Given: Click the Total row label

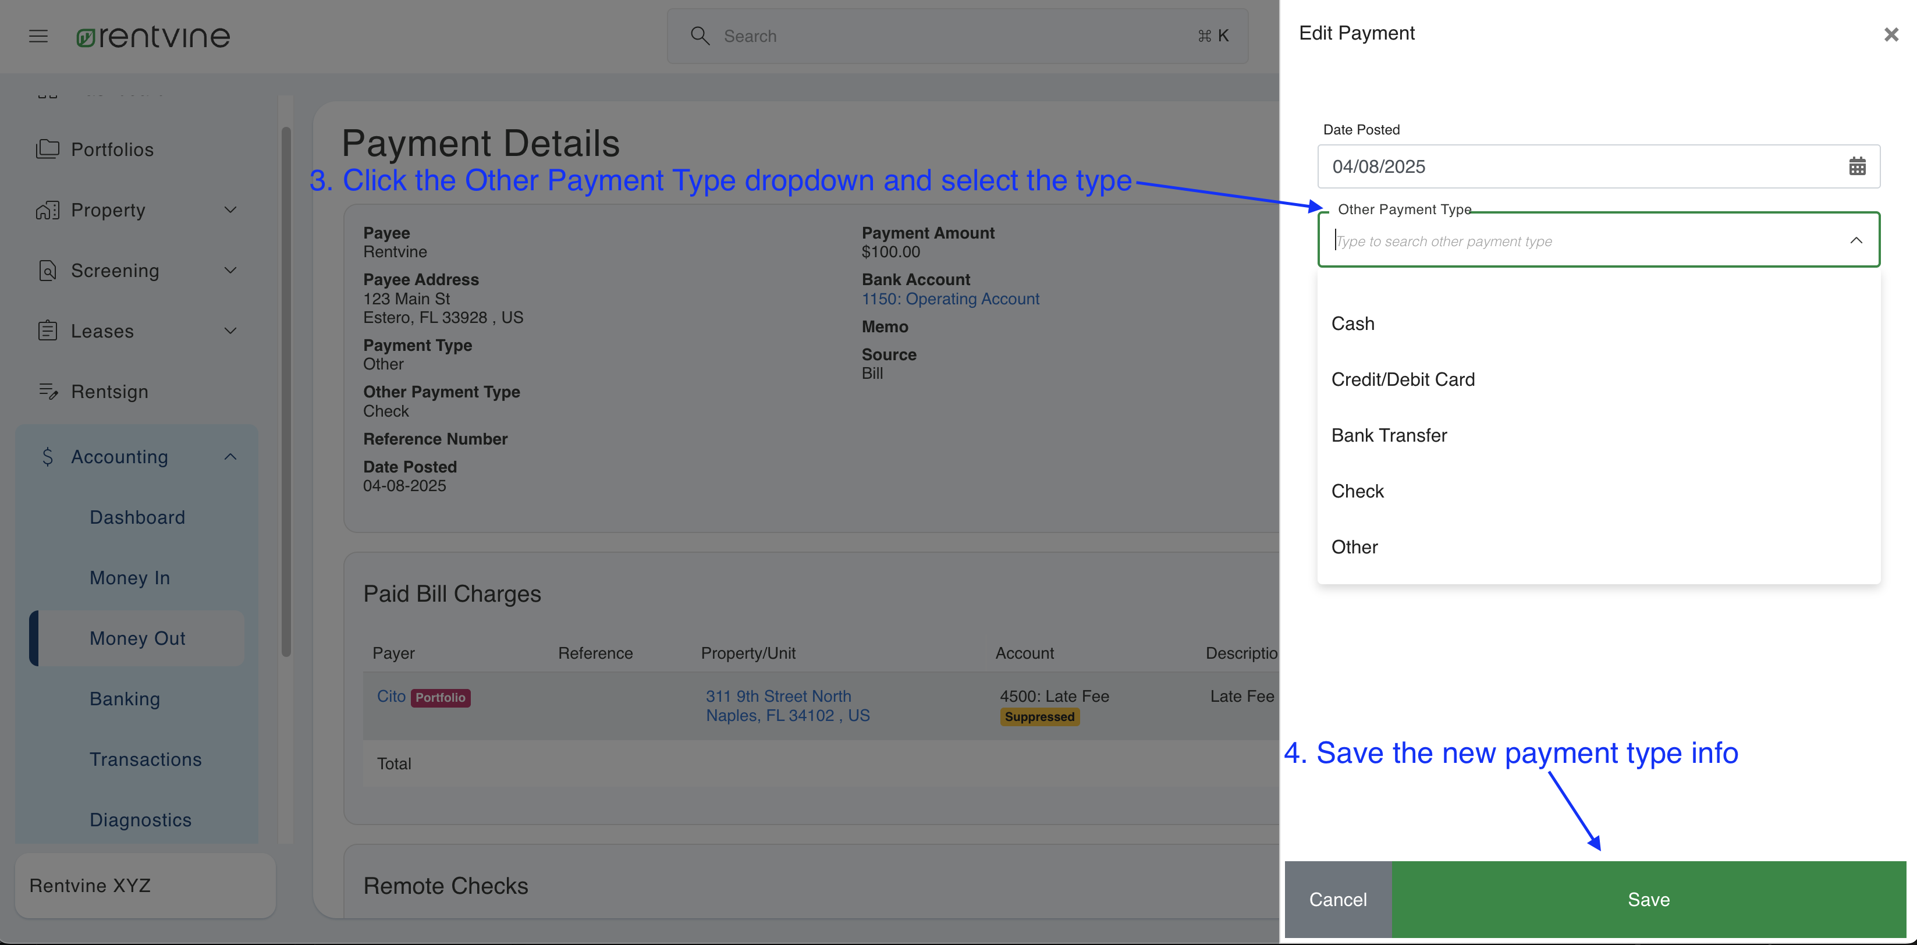Looking at the screenshot, I should click(x=393, y=763).
